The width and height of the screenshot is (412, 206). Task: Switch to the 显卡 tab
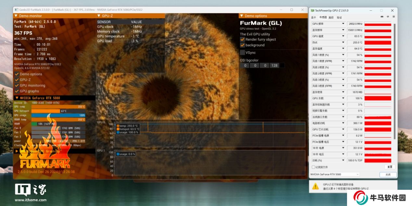[313, 18]
